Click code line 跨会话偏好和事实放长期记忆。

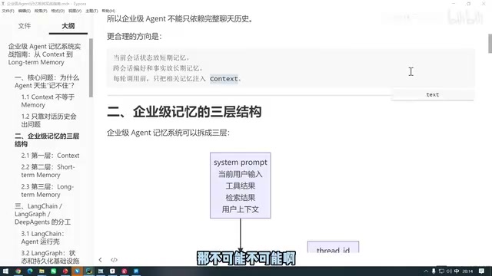pyautogui.click(x=158, y=68)
